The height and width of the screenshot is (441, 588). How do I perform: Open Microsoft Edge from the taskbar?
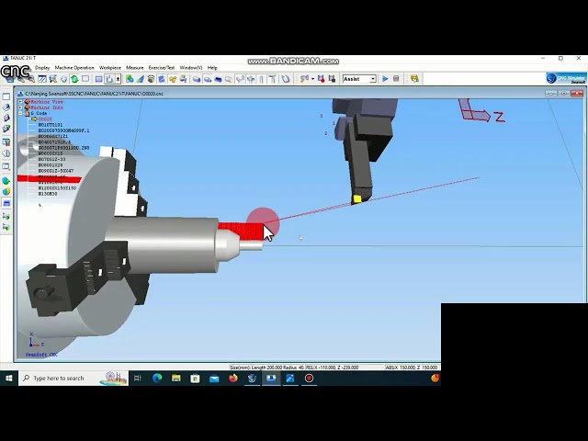point(157,379)
